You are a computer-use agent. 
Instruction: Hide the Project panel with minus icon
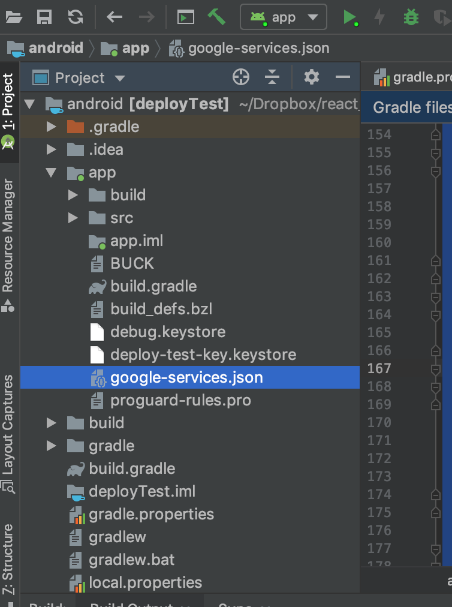(x=343, y=77)
